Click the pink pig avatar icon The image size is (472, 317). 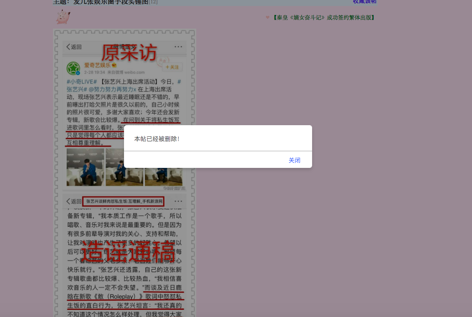(x=63, y=17)
